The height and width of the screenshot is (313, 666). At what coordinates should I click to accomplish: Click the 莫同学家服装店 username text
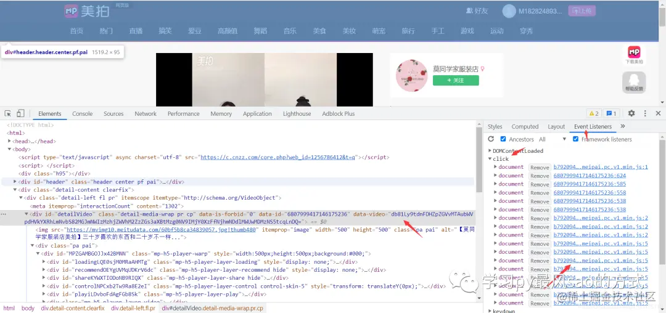[x=456, y=69]
